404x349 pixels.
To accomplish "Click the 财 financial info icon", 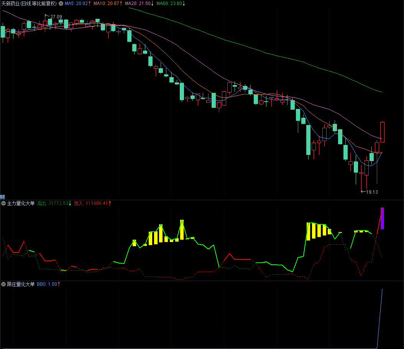I will coord(2,197).
